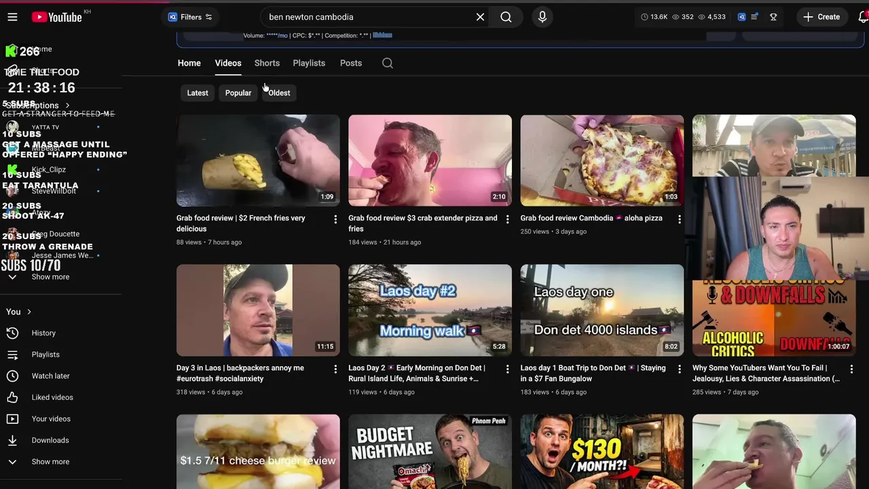Switch to the channel Home tab
This screenshot has height=489, width=869.
point(189,63)
